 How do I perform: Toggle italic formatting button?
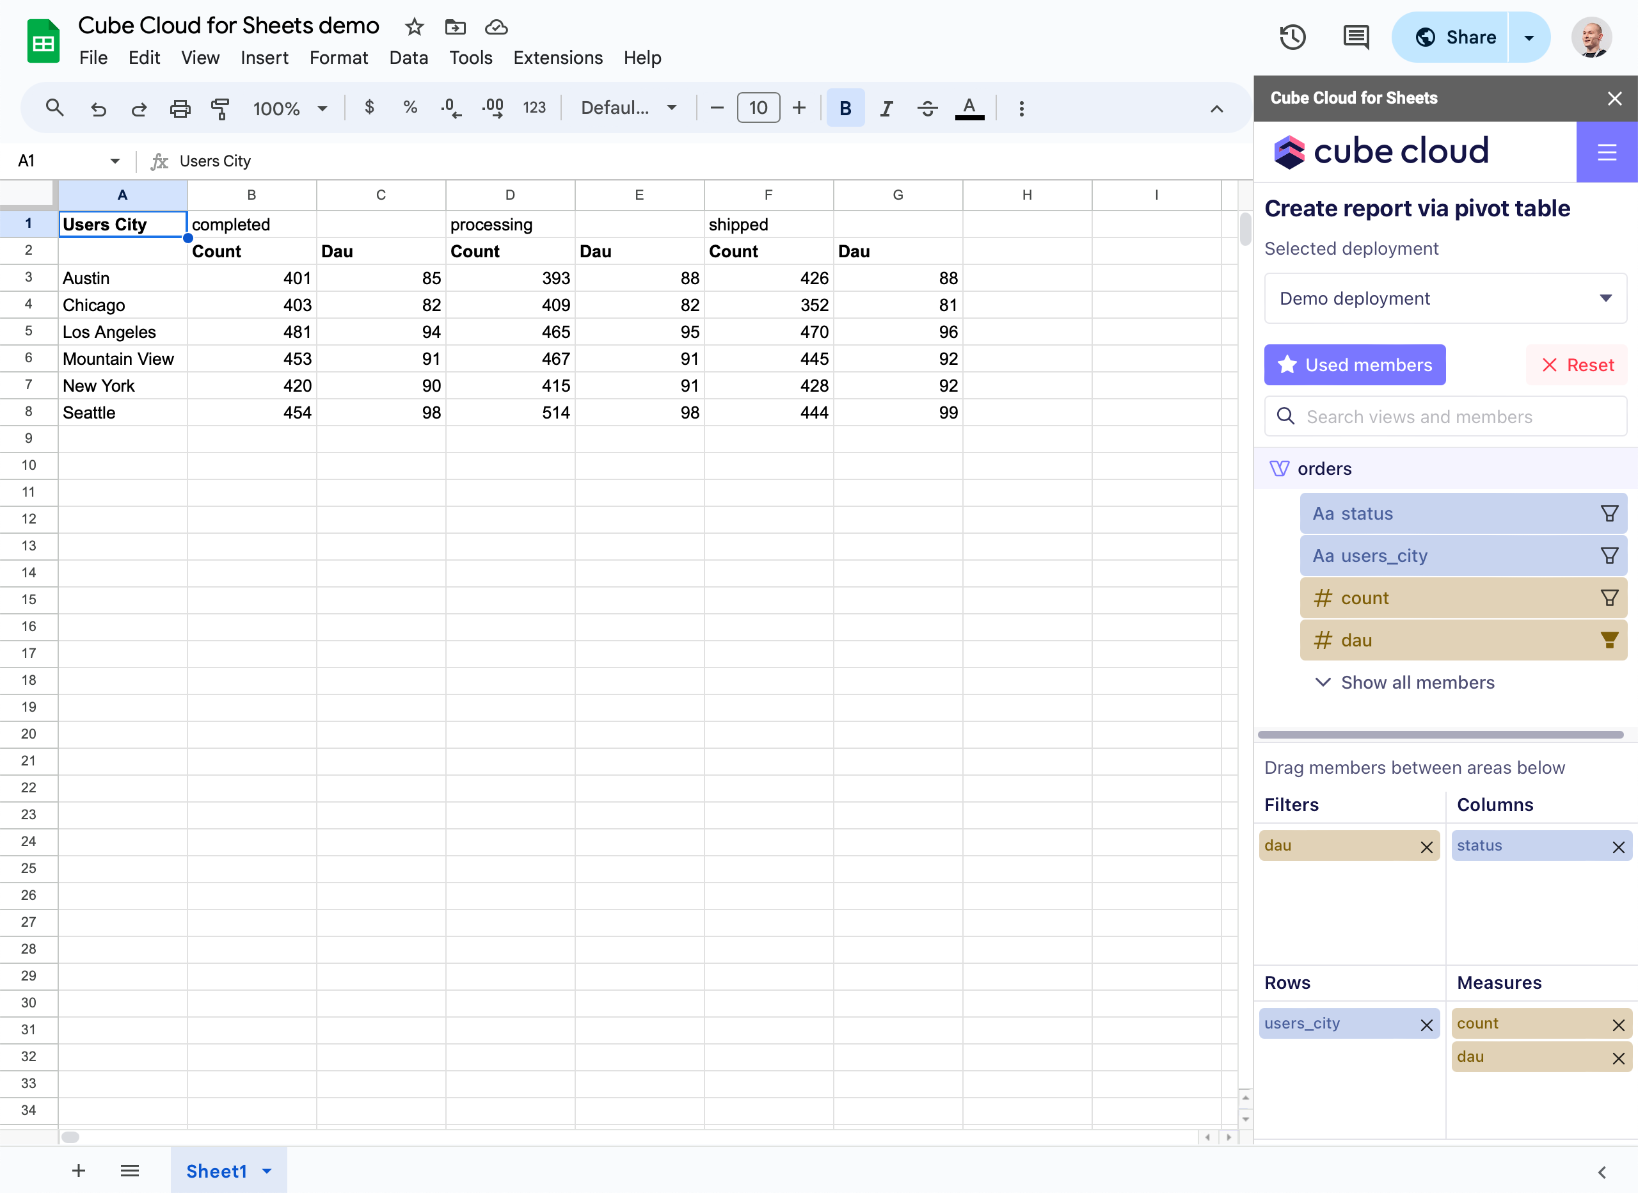[886, 108]
